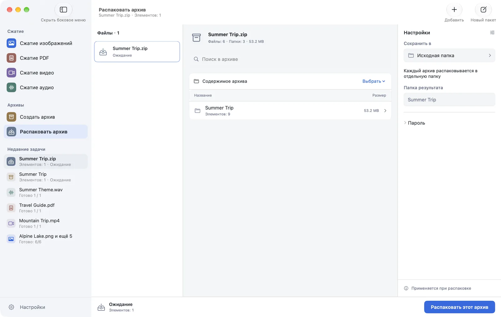This screenshot has height=317, width=501.
Task: Expand the Пароль section
Action: (414, 123)
